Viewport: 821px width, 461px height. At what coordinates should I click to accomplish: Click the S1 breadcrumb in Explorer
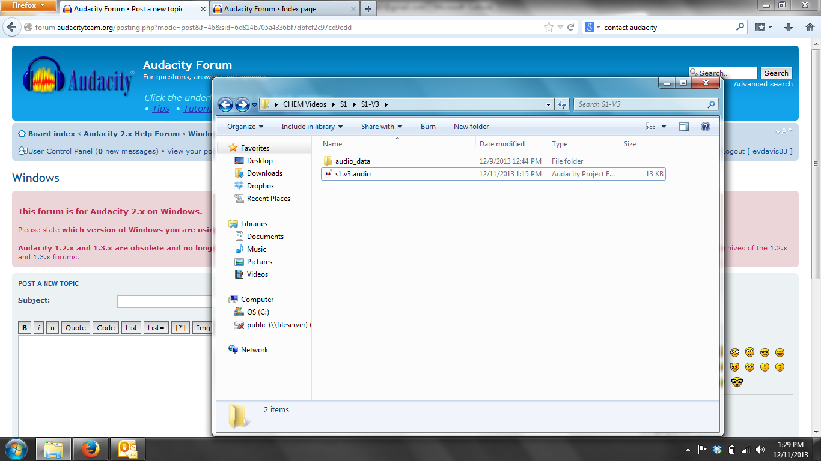pyautogui.click(x=343, y=104)
